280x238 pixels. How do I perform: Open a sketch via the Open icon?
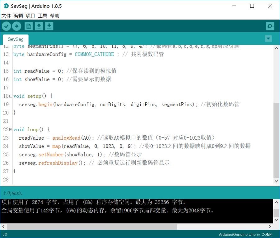pos(39,26)
